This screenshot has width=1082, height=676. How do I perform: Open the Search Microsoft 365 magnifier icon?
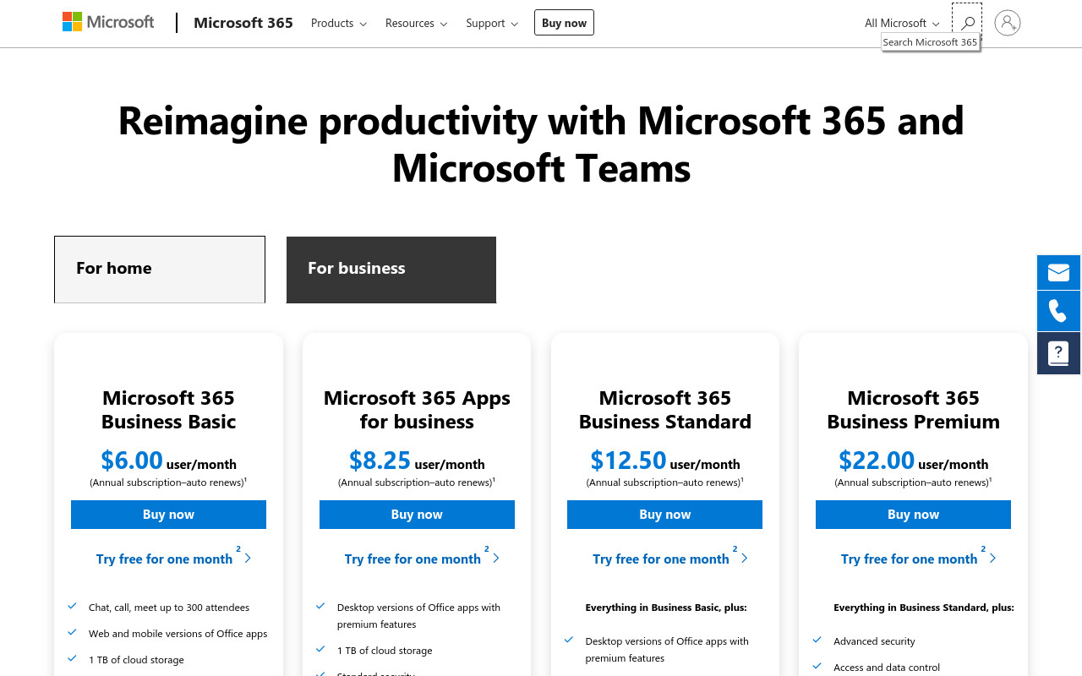967,23
